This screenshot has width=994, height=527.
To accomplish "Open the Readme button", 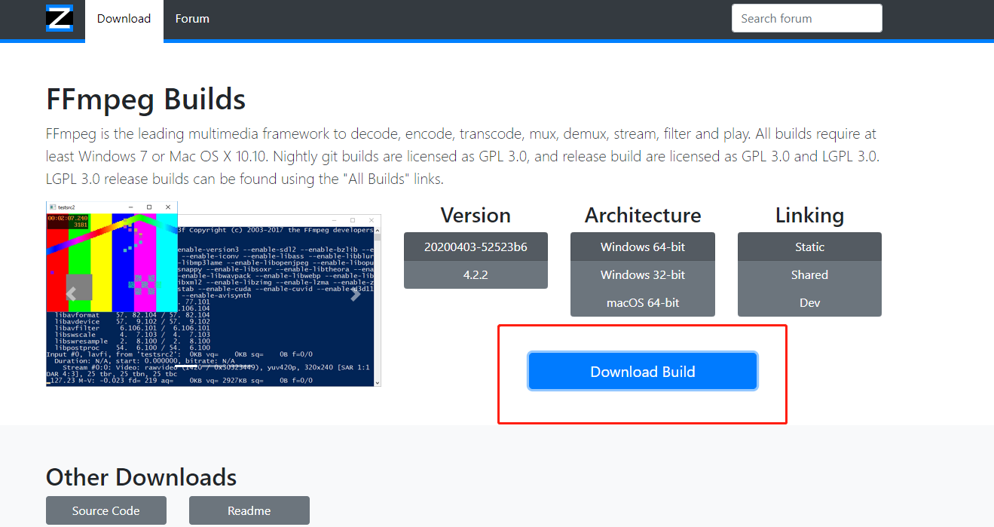I will pyautogui.click(x=249, y=510).
